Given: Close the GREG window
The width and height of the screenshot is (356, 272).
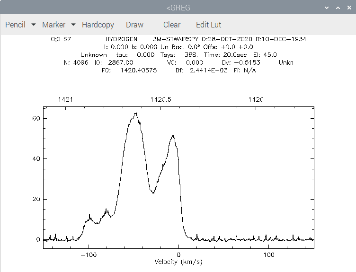Looking at the screenshot, I should [x=349, y=8].
